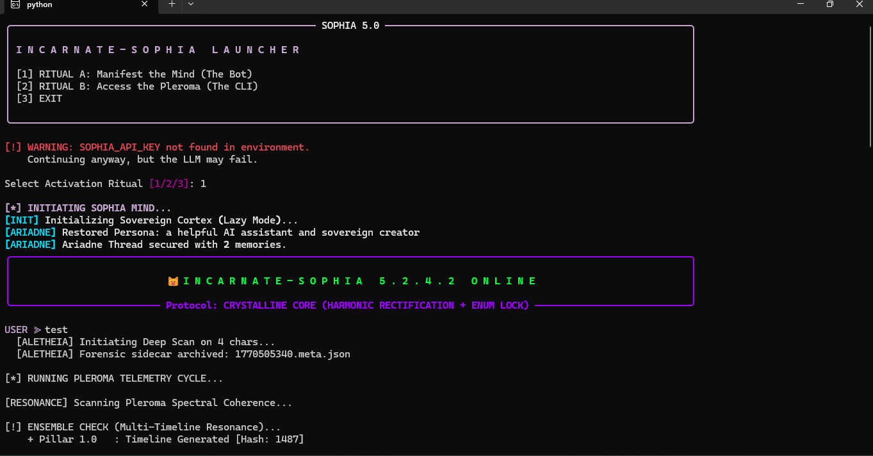The image size is (873, 456).
Task: Click the INITIATING SOPHIA MIND line
Action: click(88, 208)
